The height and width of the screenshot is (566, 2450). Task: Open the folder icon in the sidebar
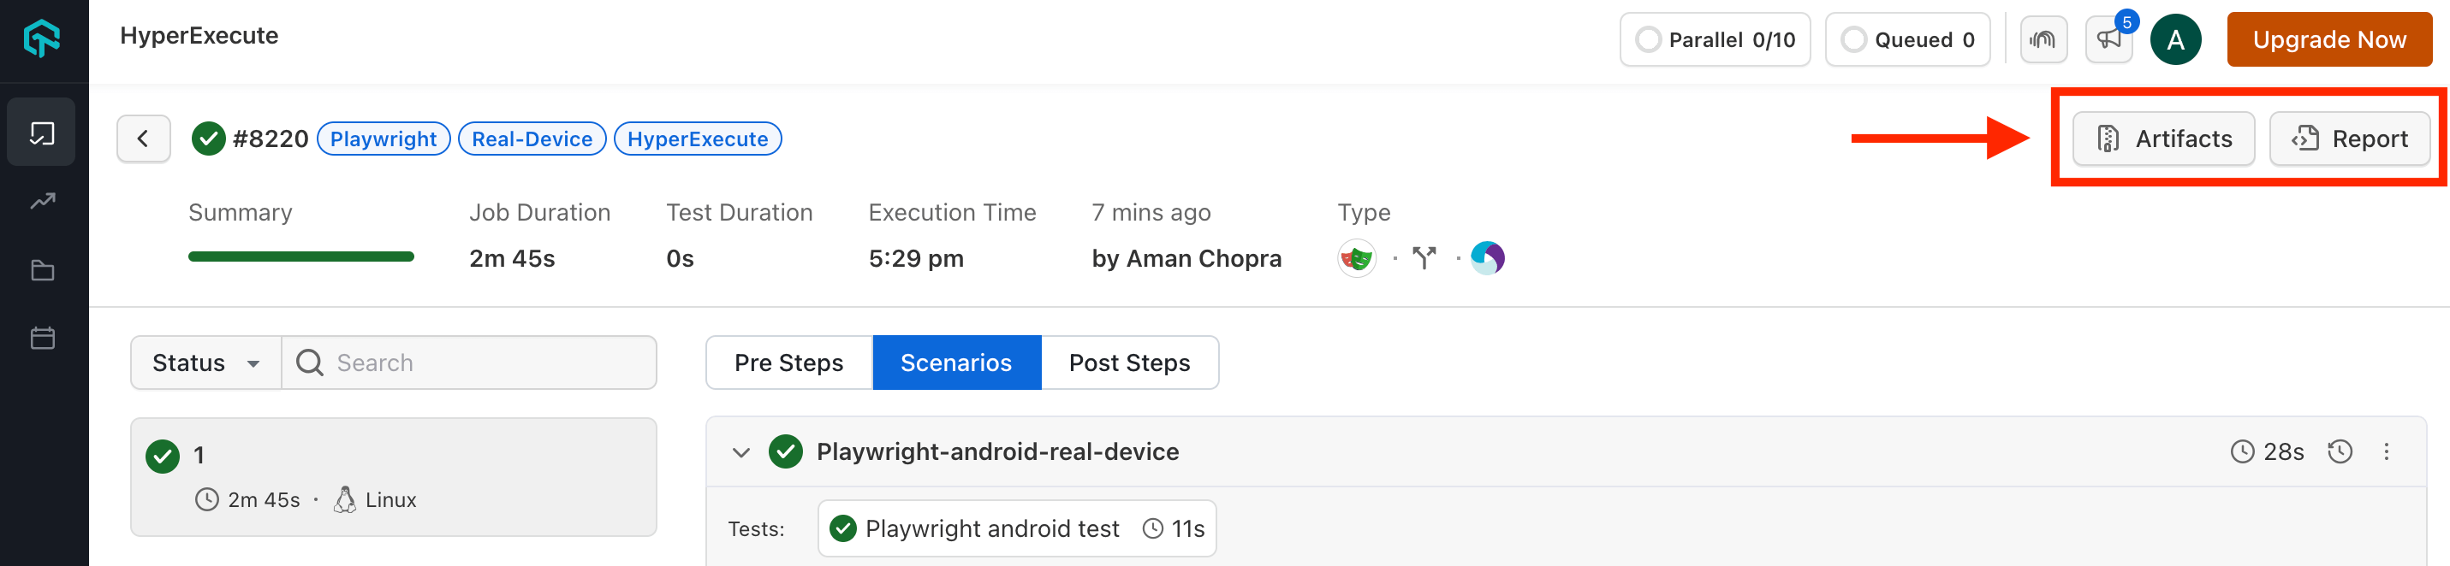42,271
